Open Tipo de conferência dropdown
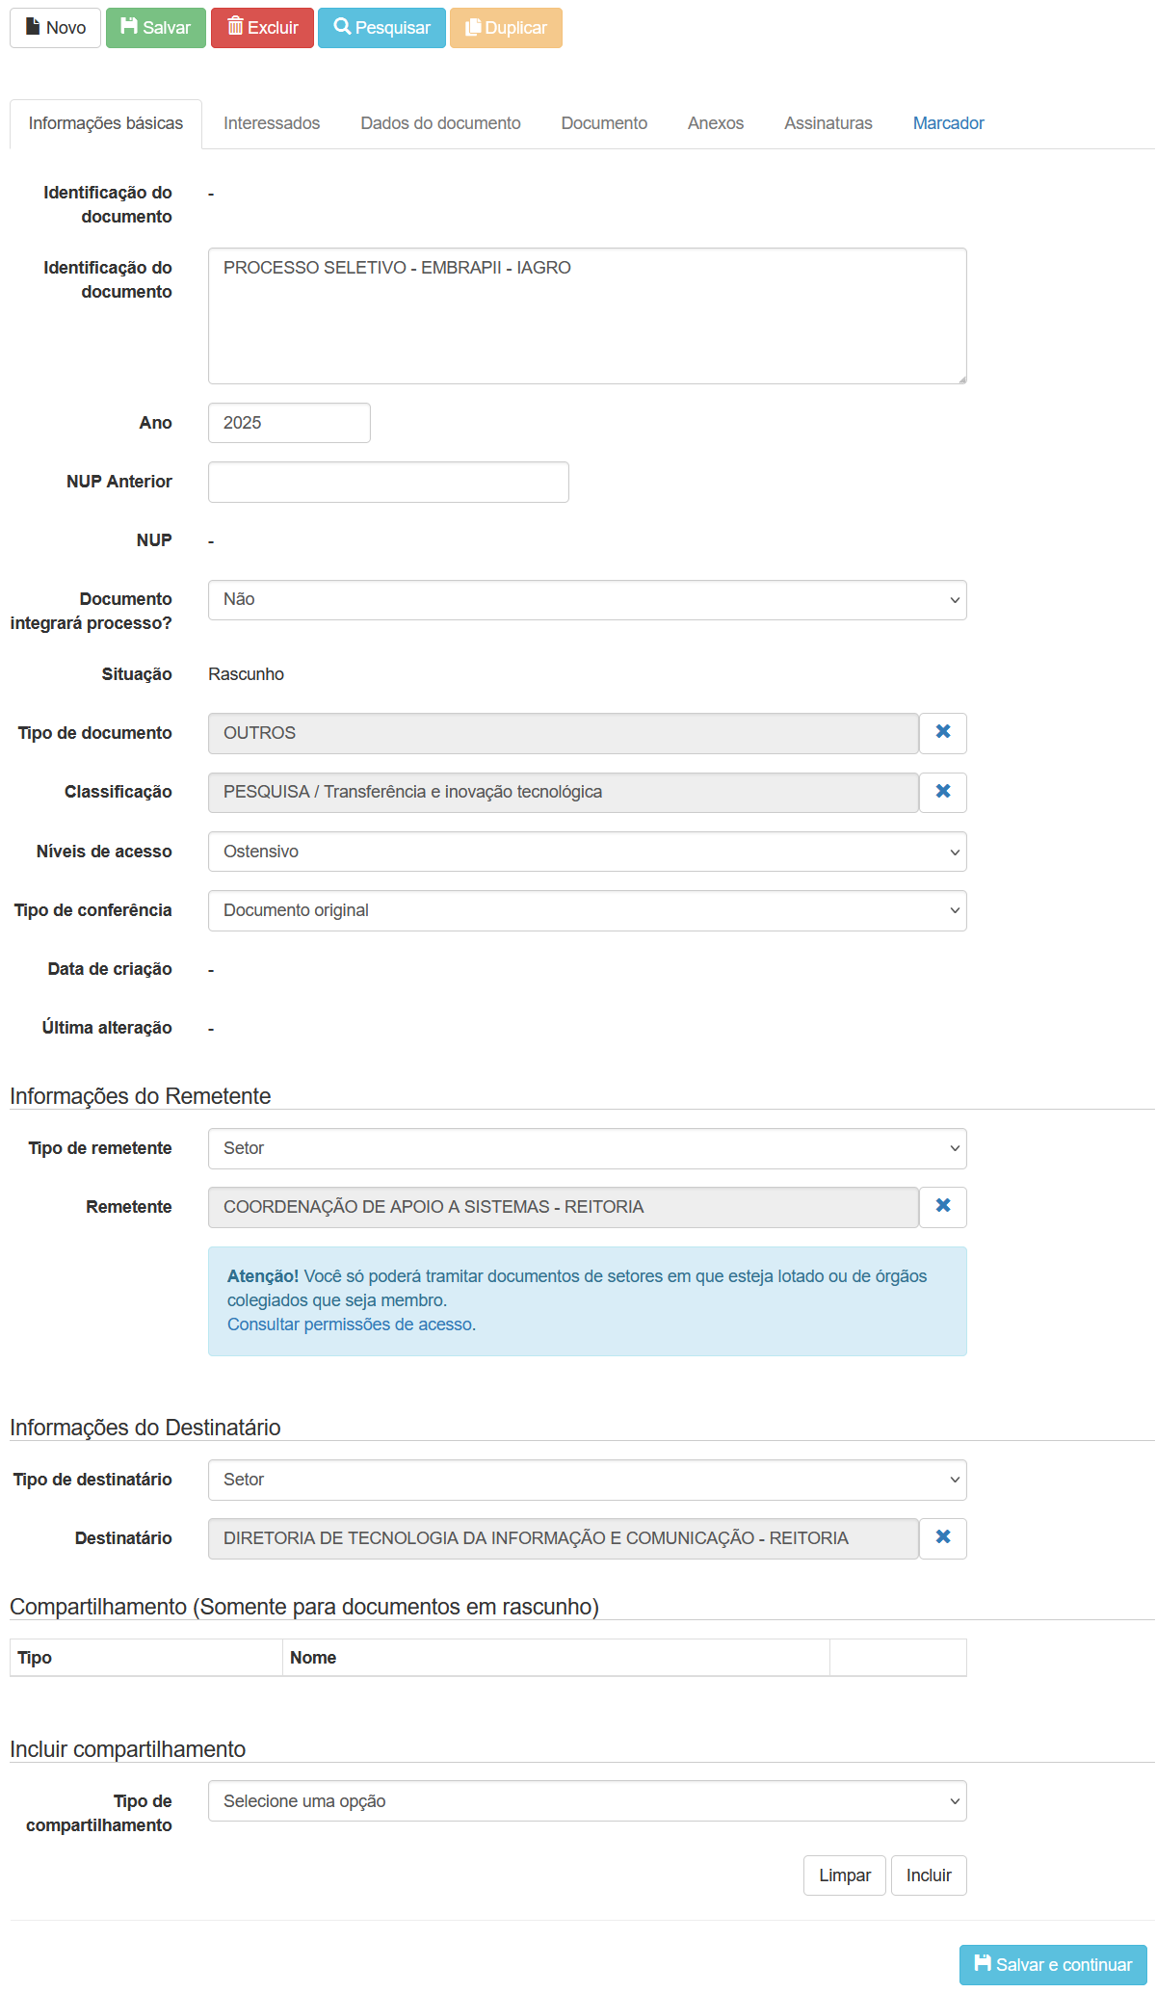The height and width of the screenshot is (1993, 1156). tap(587, 910)
